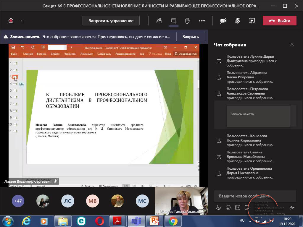Raise your hand in the meeting
Screen dimensions: 303x227
click(187, 21)
